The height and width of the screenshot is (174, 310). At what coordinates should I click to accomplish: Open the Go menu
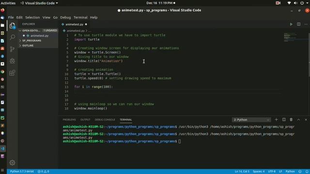coord(55,17)
